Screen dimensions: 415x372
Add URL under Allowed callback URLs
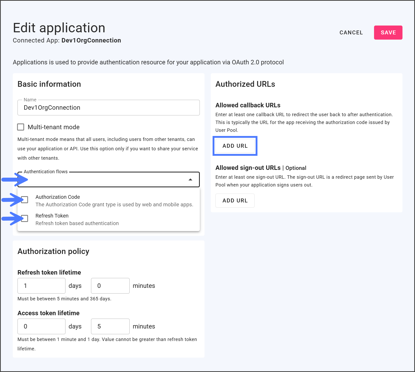tap(235, 146)
